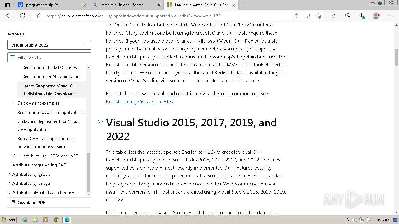399x224 pixels.
Task: Open Immersive reader icon
Action: click(307, 16)
